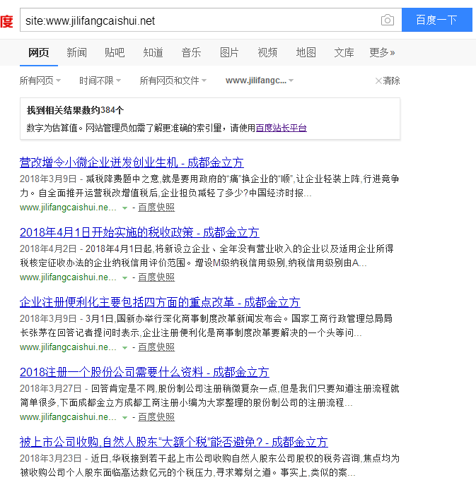The height and width of the screenshot is (480, 476).
Task: Click the 2018年4月2日 date text
Action: coord(48,248)
